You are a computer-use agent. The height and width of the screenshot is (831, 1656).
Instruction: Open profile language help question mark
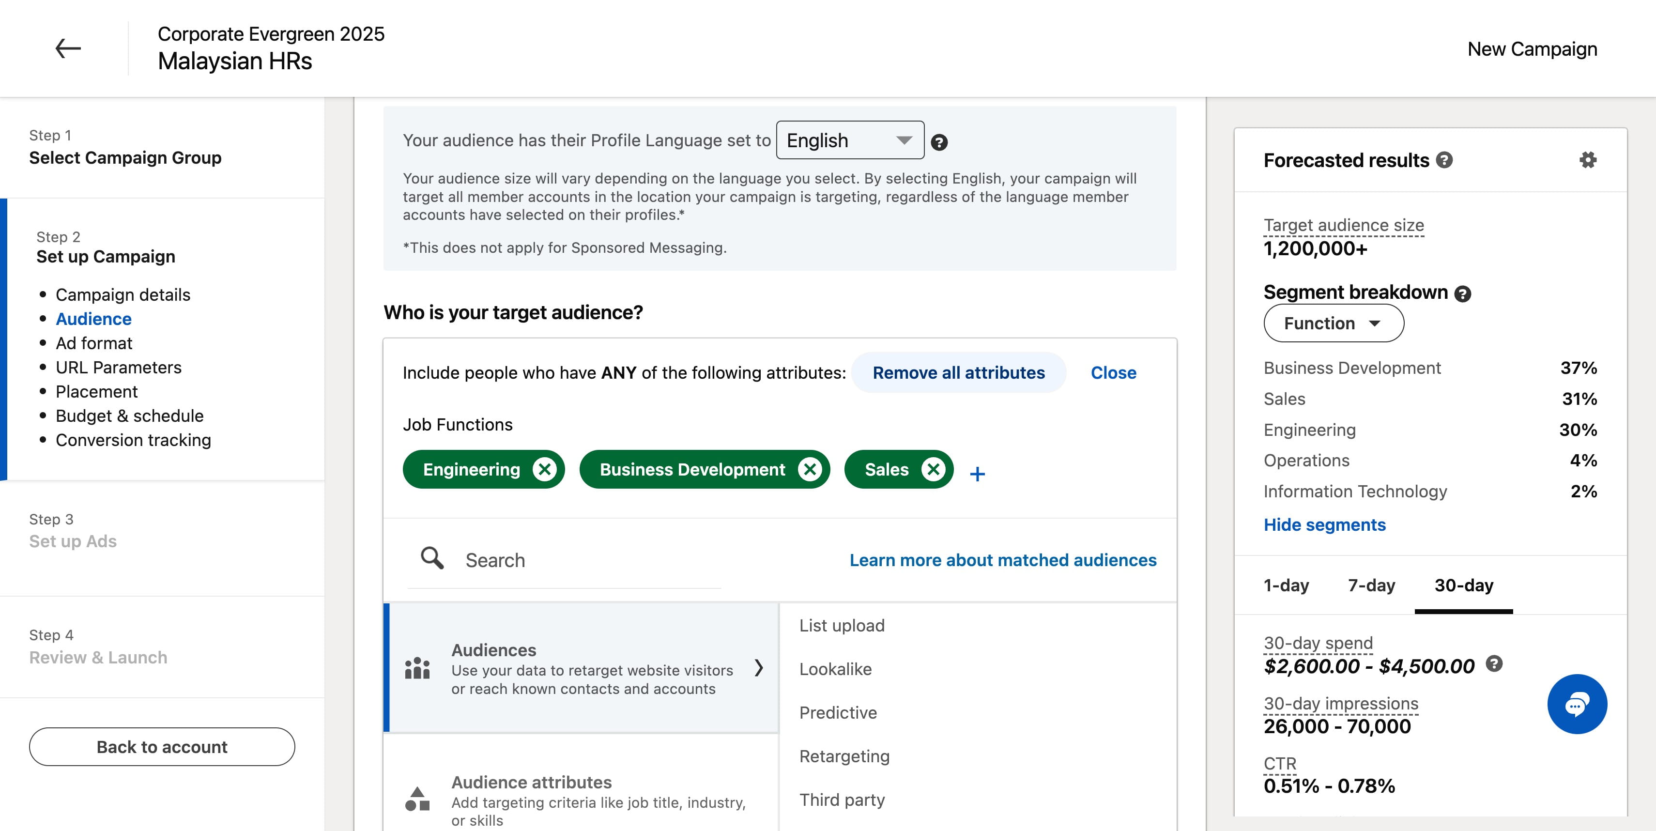(938, 142)
